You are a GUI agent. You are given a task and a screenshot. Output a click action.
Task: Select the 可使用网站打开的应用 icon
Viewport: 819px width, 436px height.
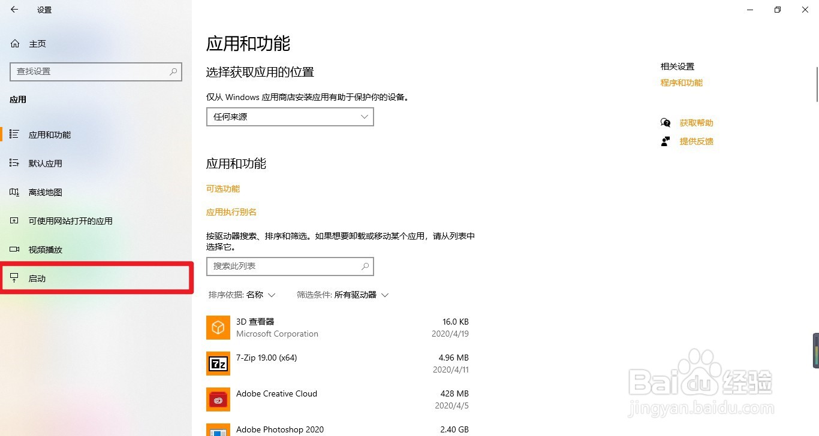tap(14, 220)
